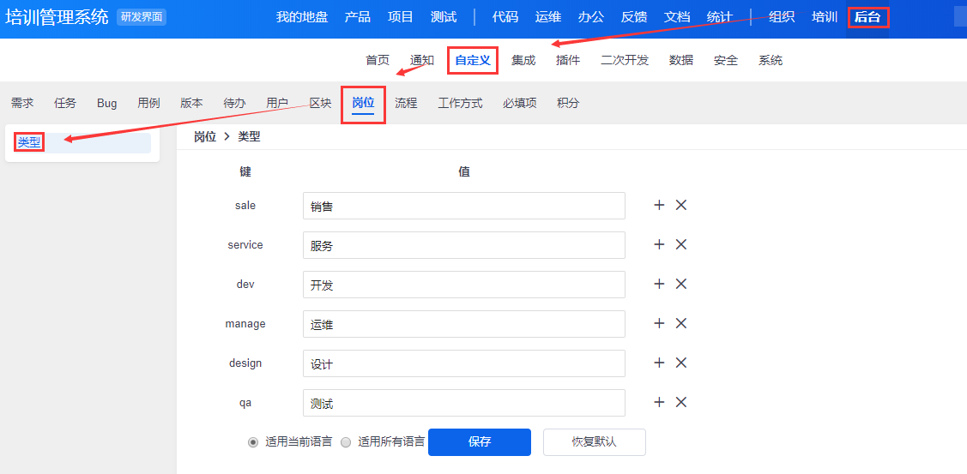Viewport: 967px width, 474px height.
Task: Add a row after the qa entry
Action: (659, 403)
